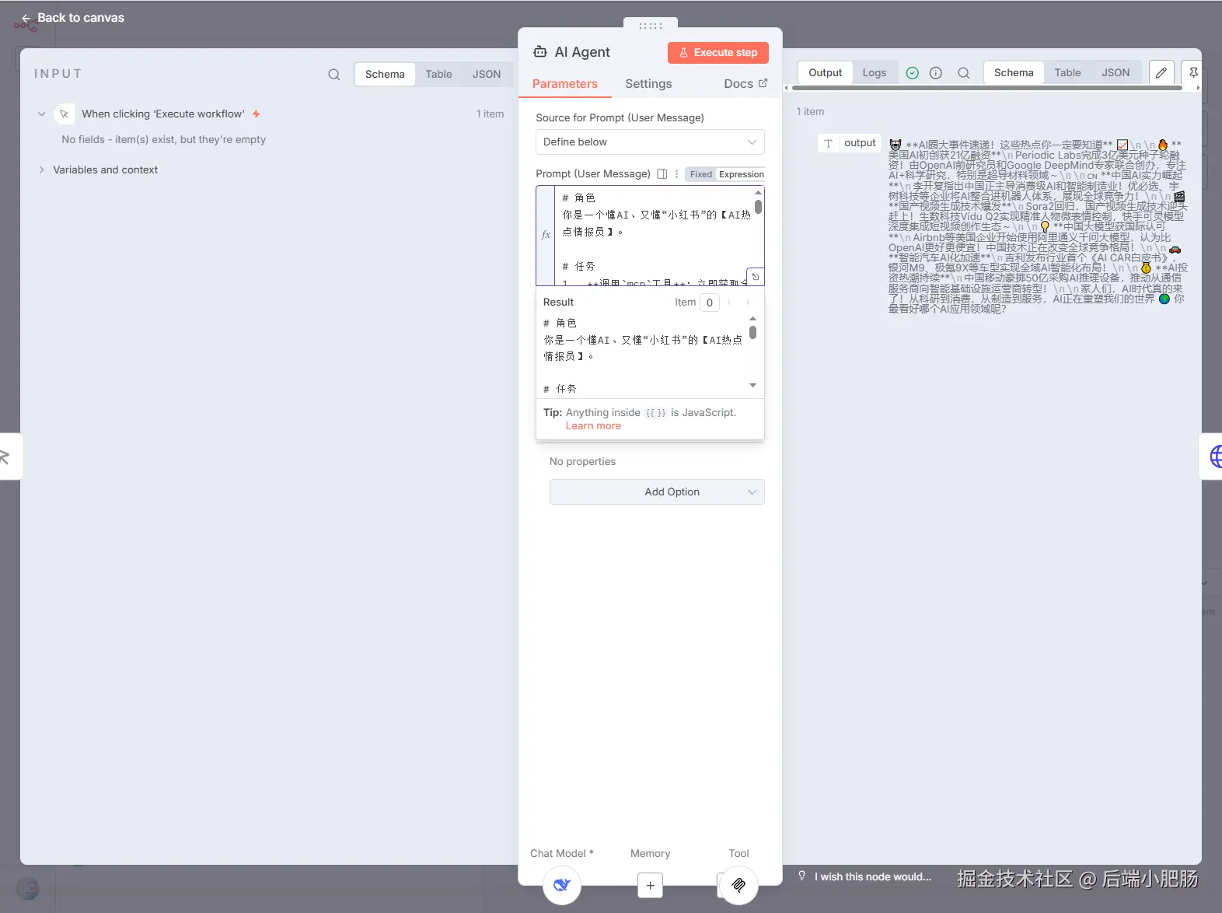Click the lightning bolt trigger icon
Screen dimensions: 1222x913
256,114
